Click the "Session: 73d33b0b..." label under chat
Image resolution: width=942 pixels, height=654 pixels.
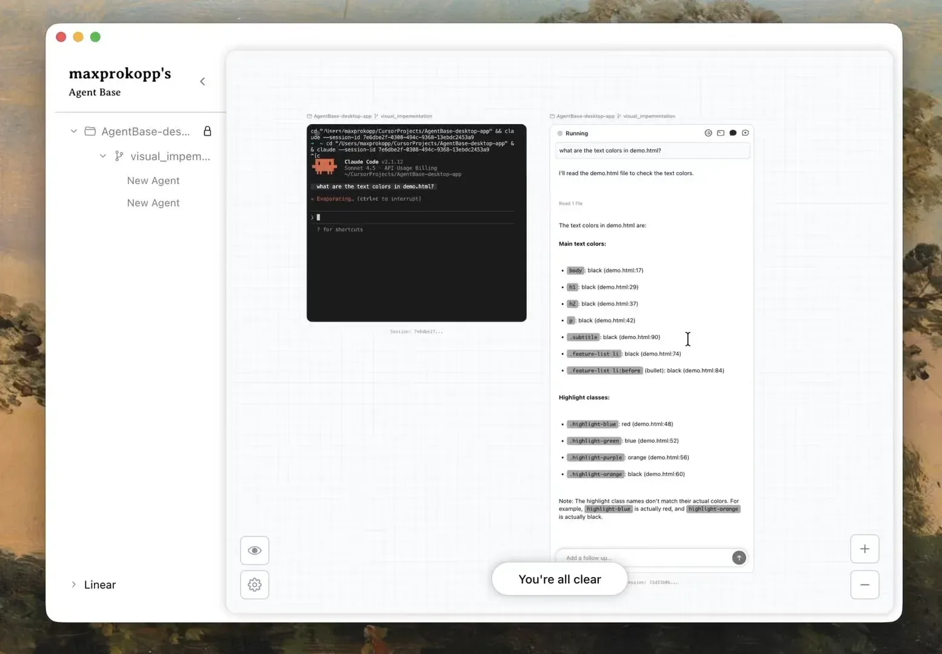tap(652, 583)
